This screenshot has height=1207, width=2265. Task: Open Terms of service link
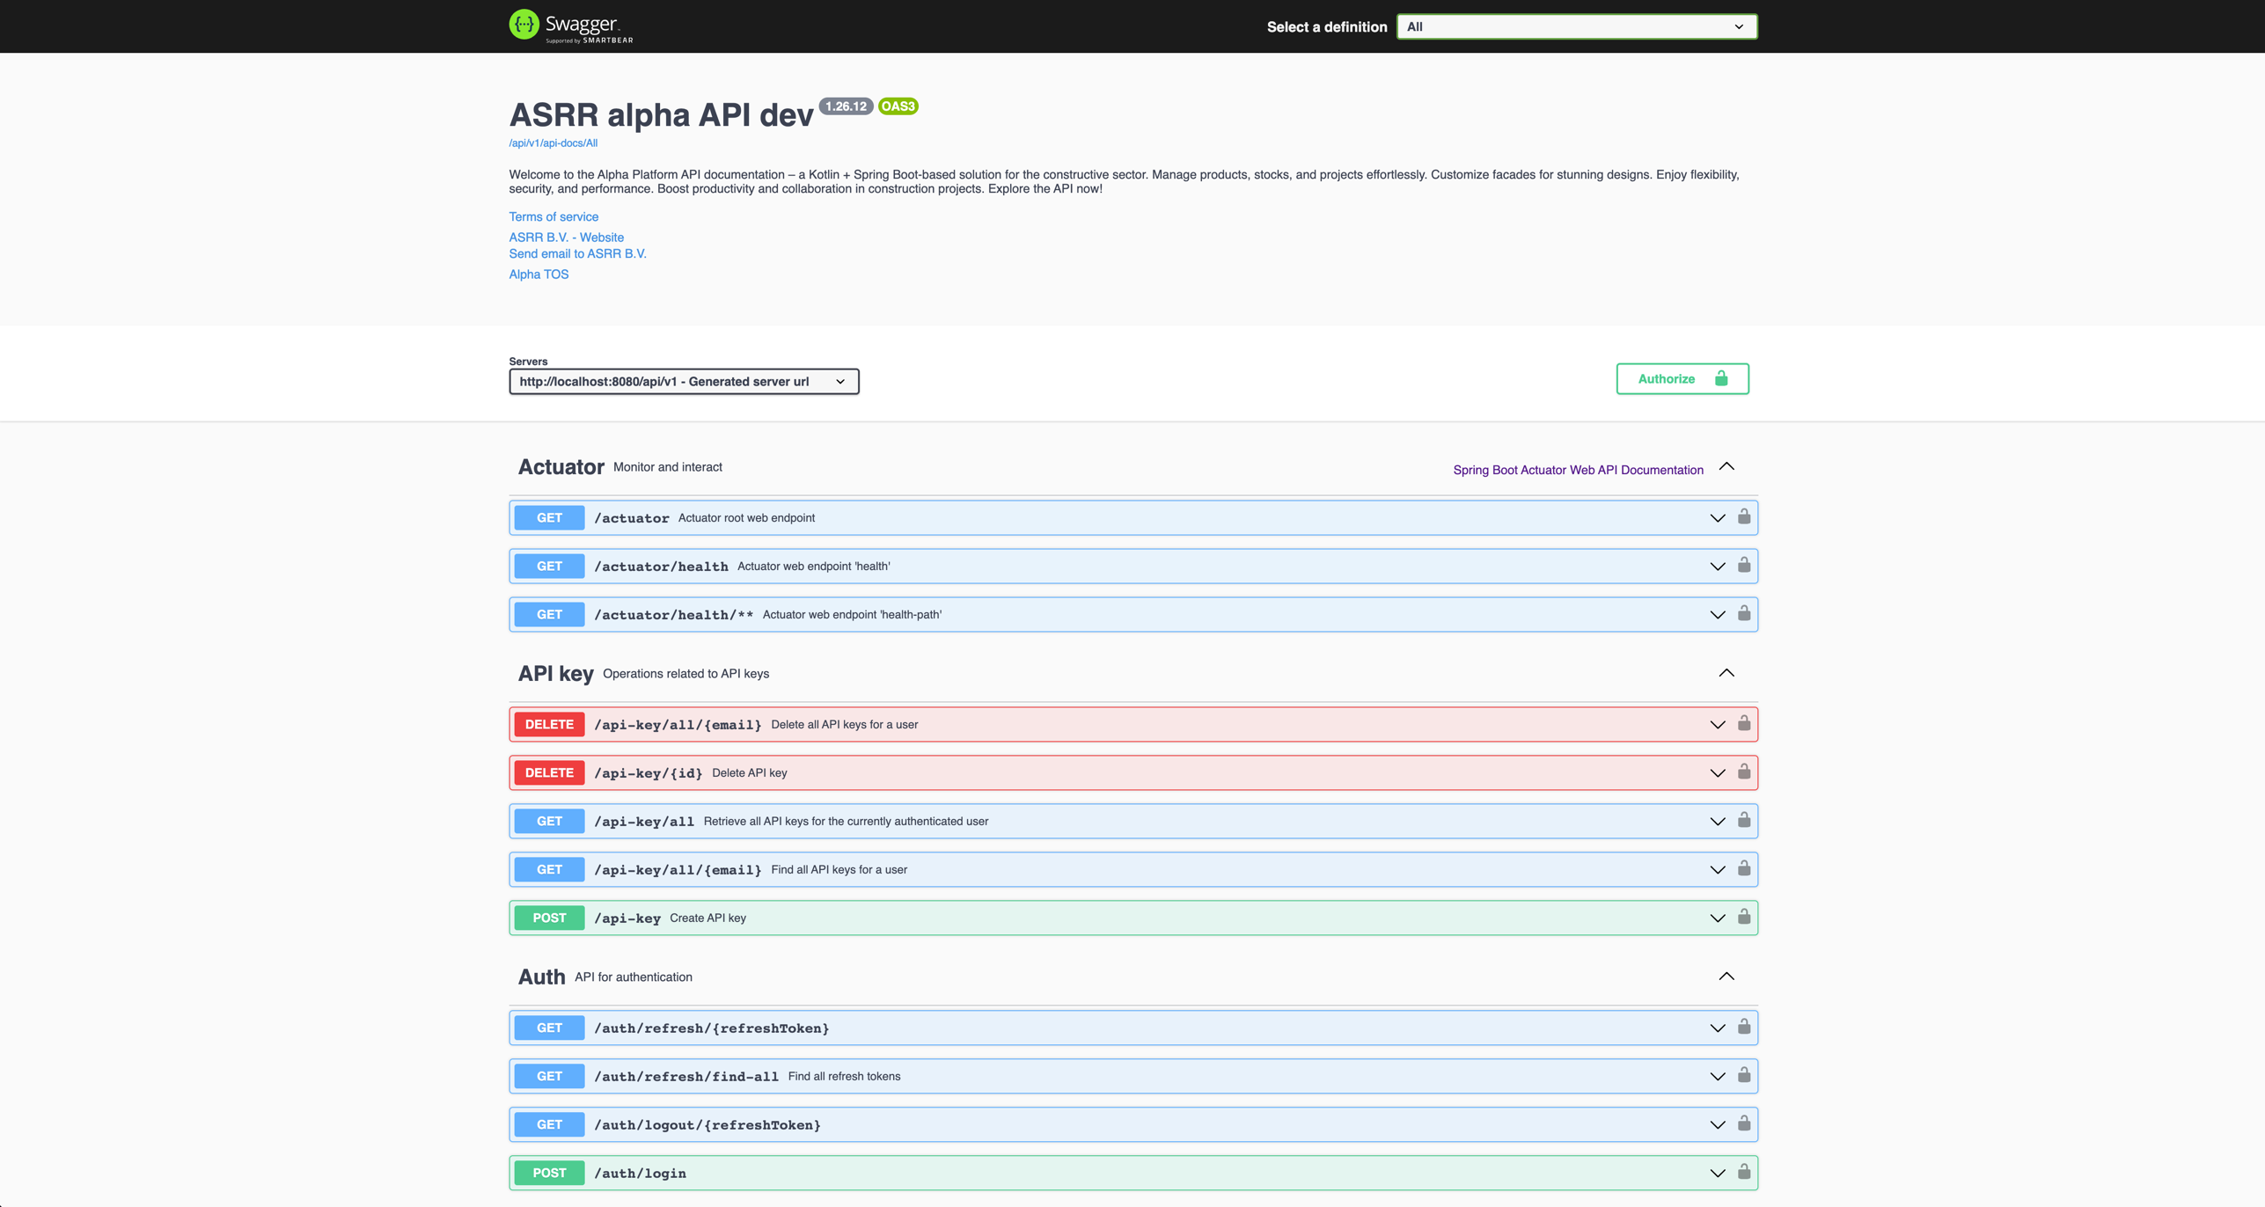(553, 217)
